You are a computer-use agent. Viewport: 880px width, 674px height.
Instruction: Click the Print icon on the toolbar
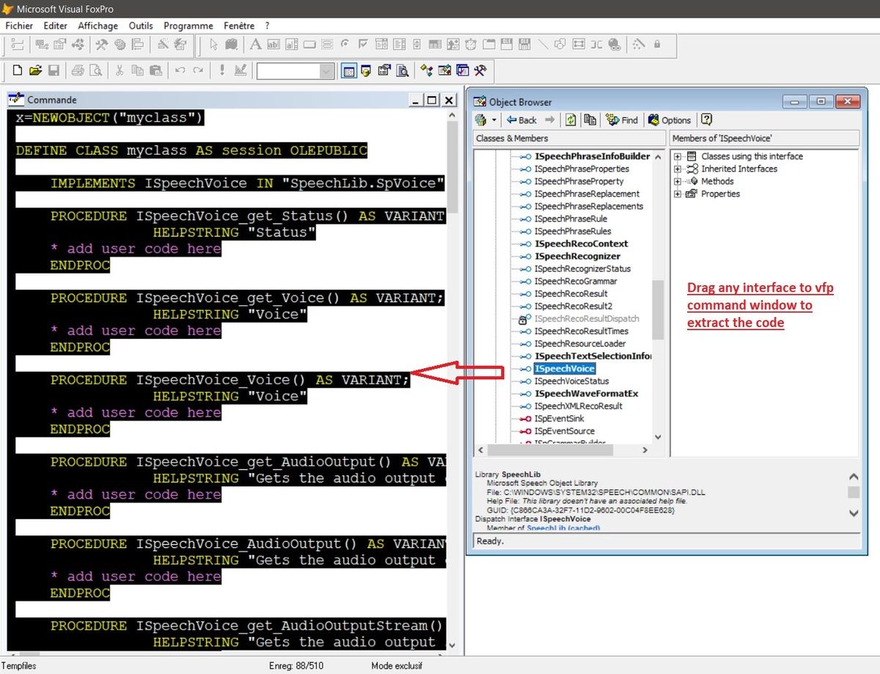[x=79, y=70]
